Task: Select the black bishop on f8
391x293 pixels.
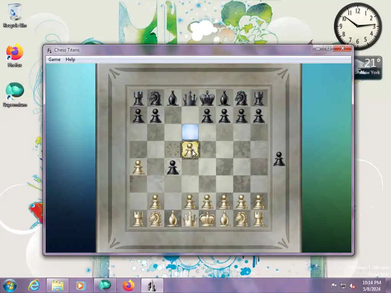Action: 225,98
